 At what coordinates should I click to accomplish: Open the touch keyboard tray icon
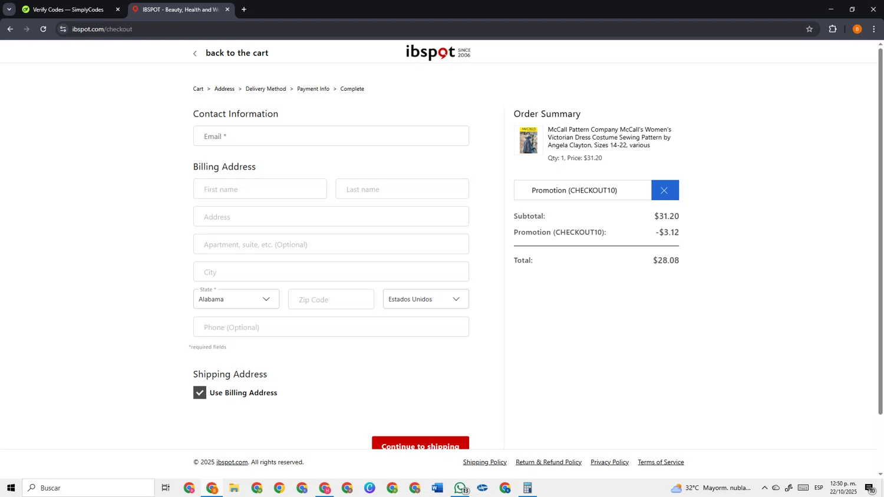(x=803, y=488)
